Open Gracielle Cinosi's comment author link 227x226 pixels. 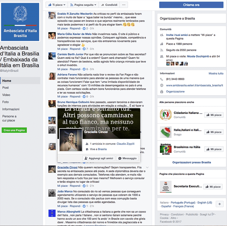pos(67,167)
